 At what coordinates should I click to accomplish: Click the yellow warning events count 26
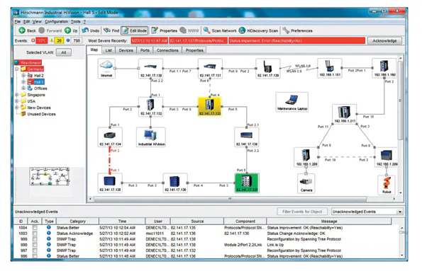coord(59,40)
